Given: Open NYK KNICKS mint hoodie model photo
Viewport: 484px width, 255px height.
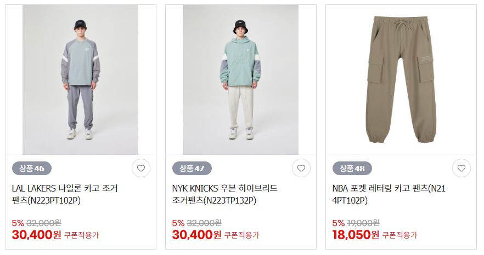Looking at the screenshot, I should pos(240,79).
